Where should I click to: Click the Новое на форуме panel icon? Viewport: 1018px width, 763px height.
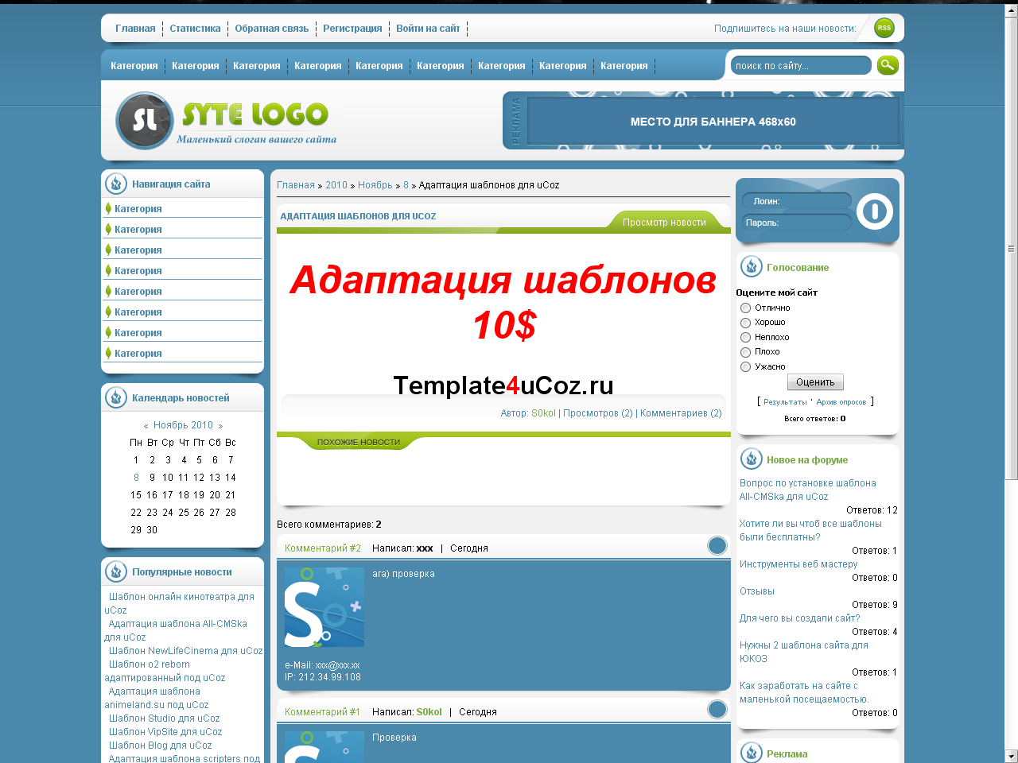[x=751, y=459]
